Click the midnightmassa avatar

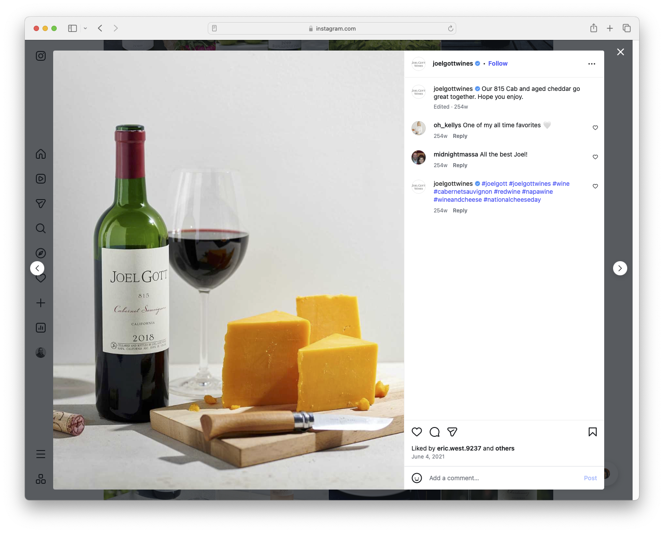click(419, 157)
